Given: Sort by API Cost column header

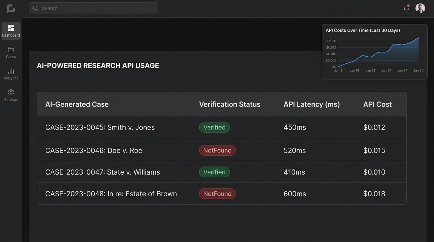Looking at the screenshot, I should point(377,104).
